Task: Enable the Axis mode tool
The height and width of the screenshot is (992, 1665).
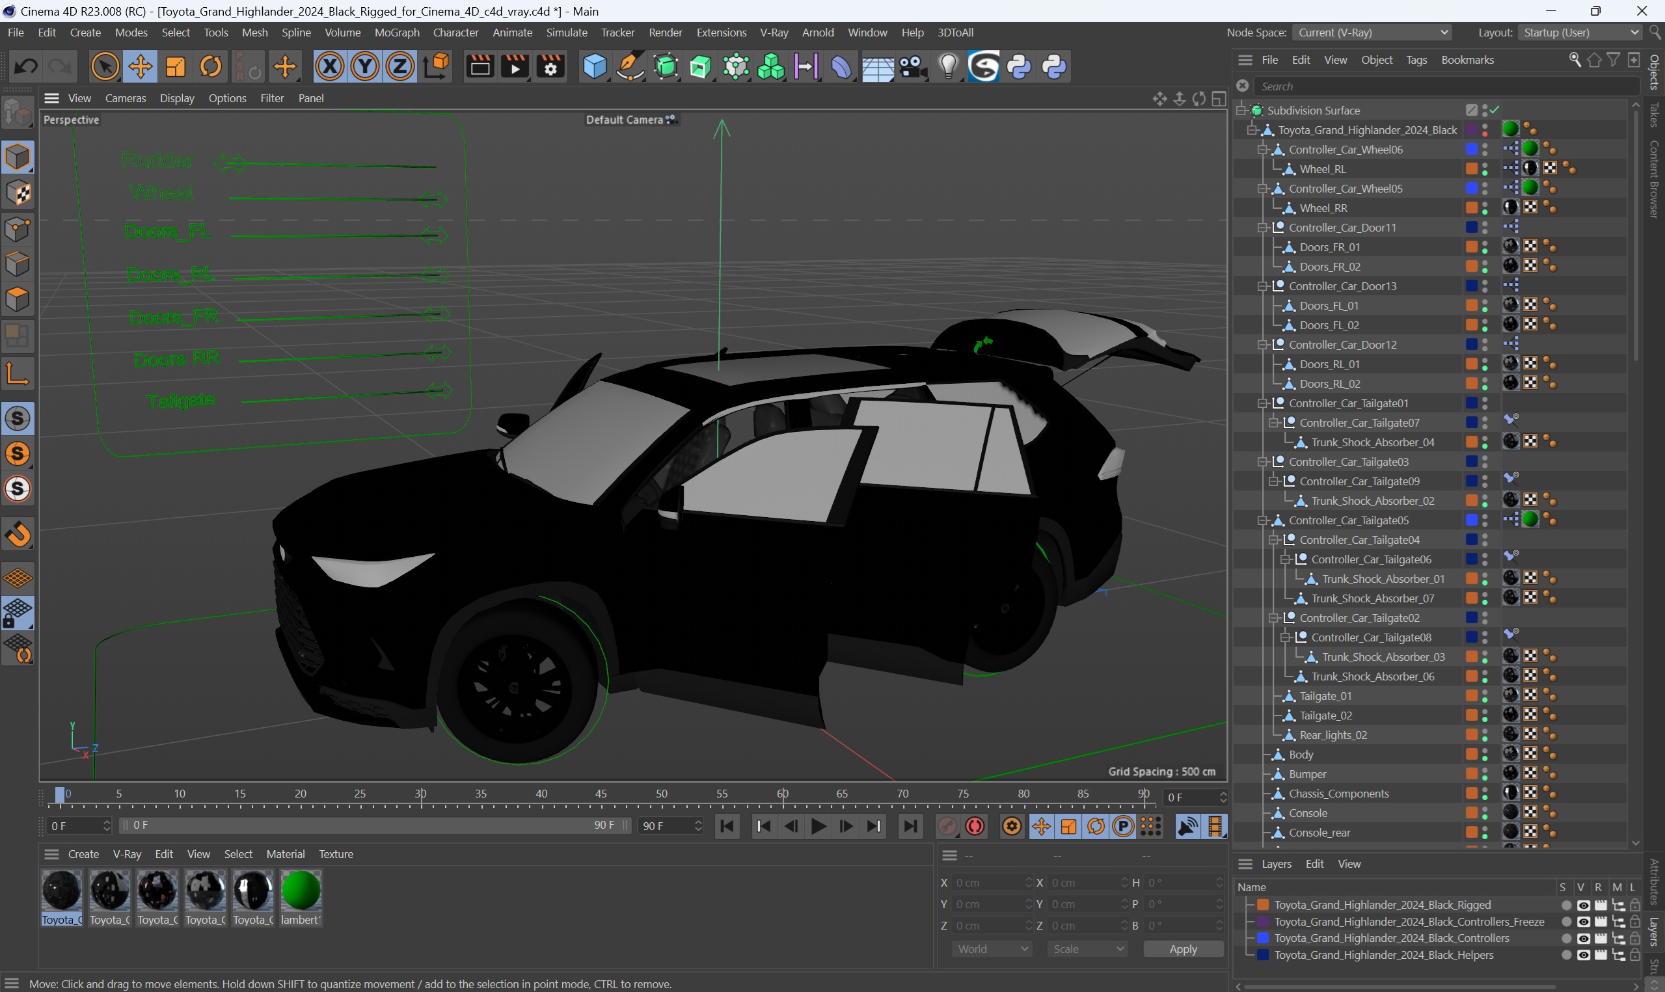Action: pyautogui.click(x=18, y=373)
